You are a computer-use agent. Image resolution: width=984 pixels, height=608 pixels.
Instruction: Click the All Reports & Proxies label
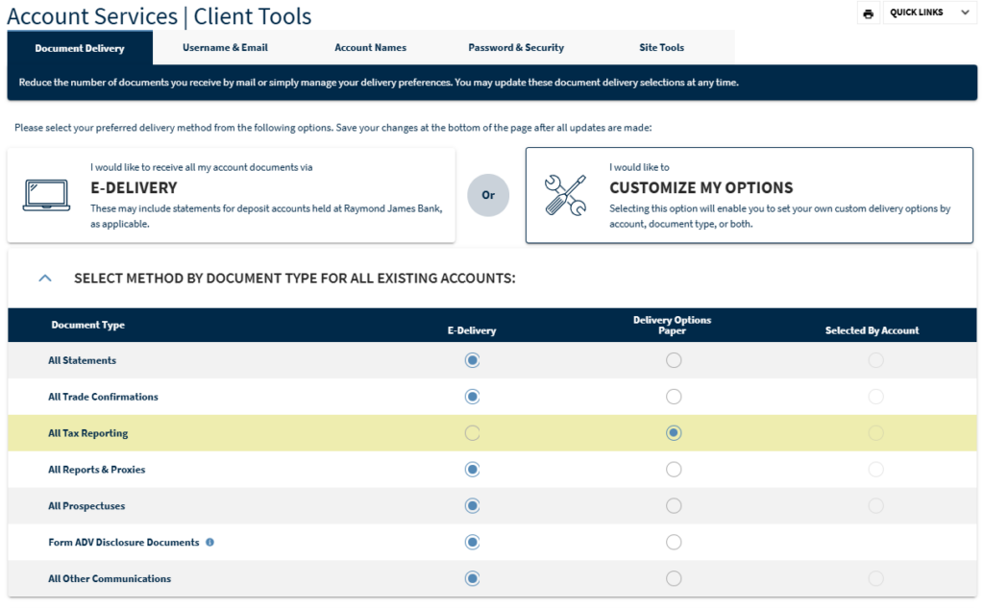97,470
